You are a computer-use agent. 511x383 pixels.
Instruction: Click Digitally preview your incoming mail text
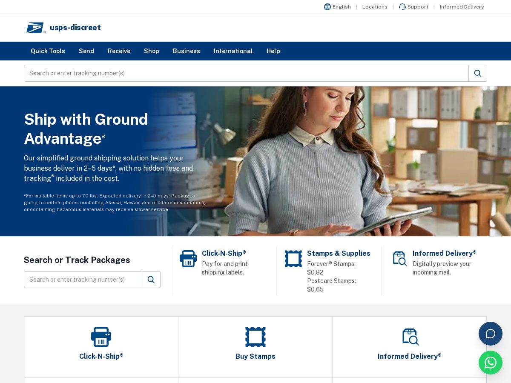tap(442, 268)
